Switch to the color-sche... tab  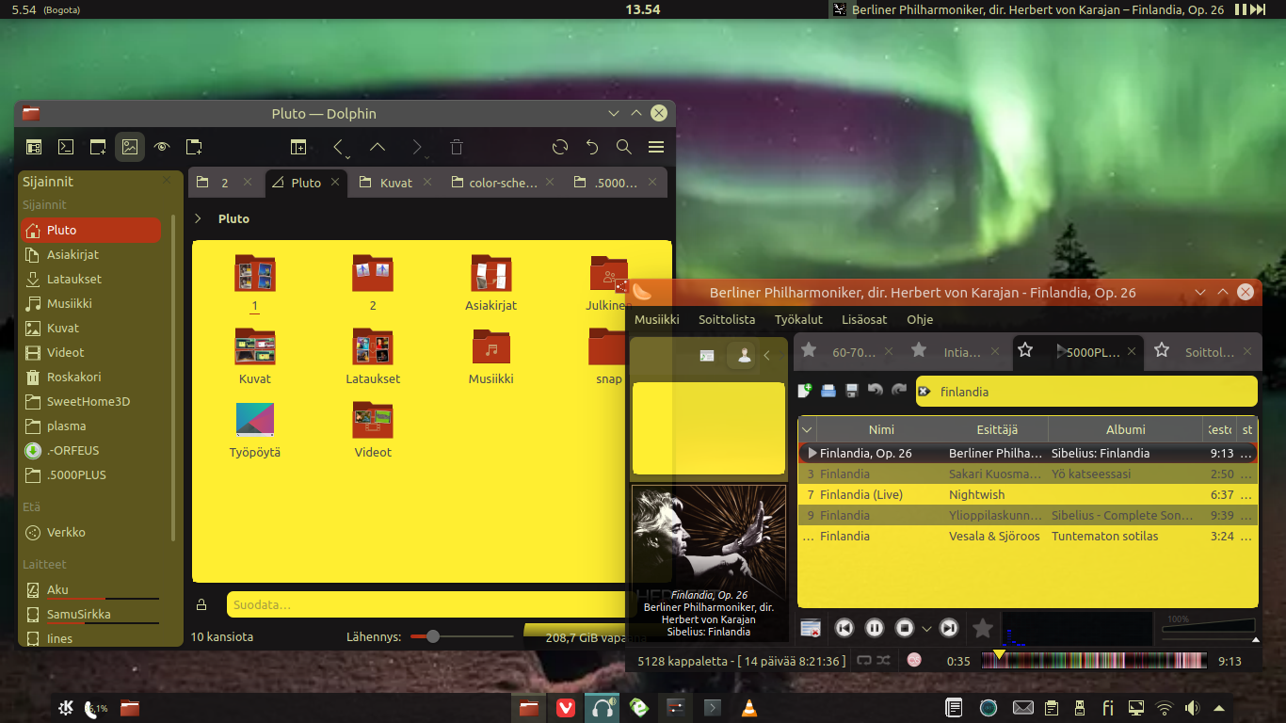click(x=502, y=183)
